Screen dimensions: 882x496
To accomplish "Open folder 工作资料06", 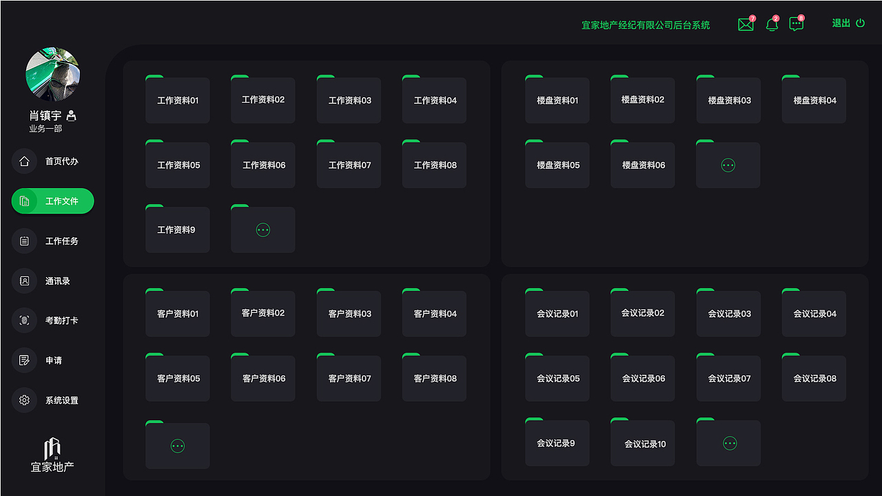I will tap(263, 164).
